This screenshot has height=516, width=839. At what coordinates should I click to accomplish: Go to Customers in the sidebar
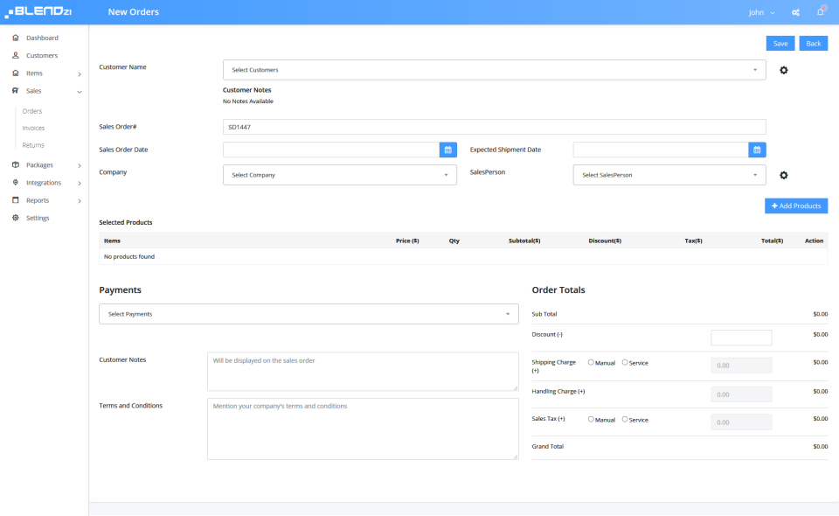pos(42,56)
